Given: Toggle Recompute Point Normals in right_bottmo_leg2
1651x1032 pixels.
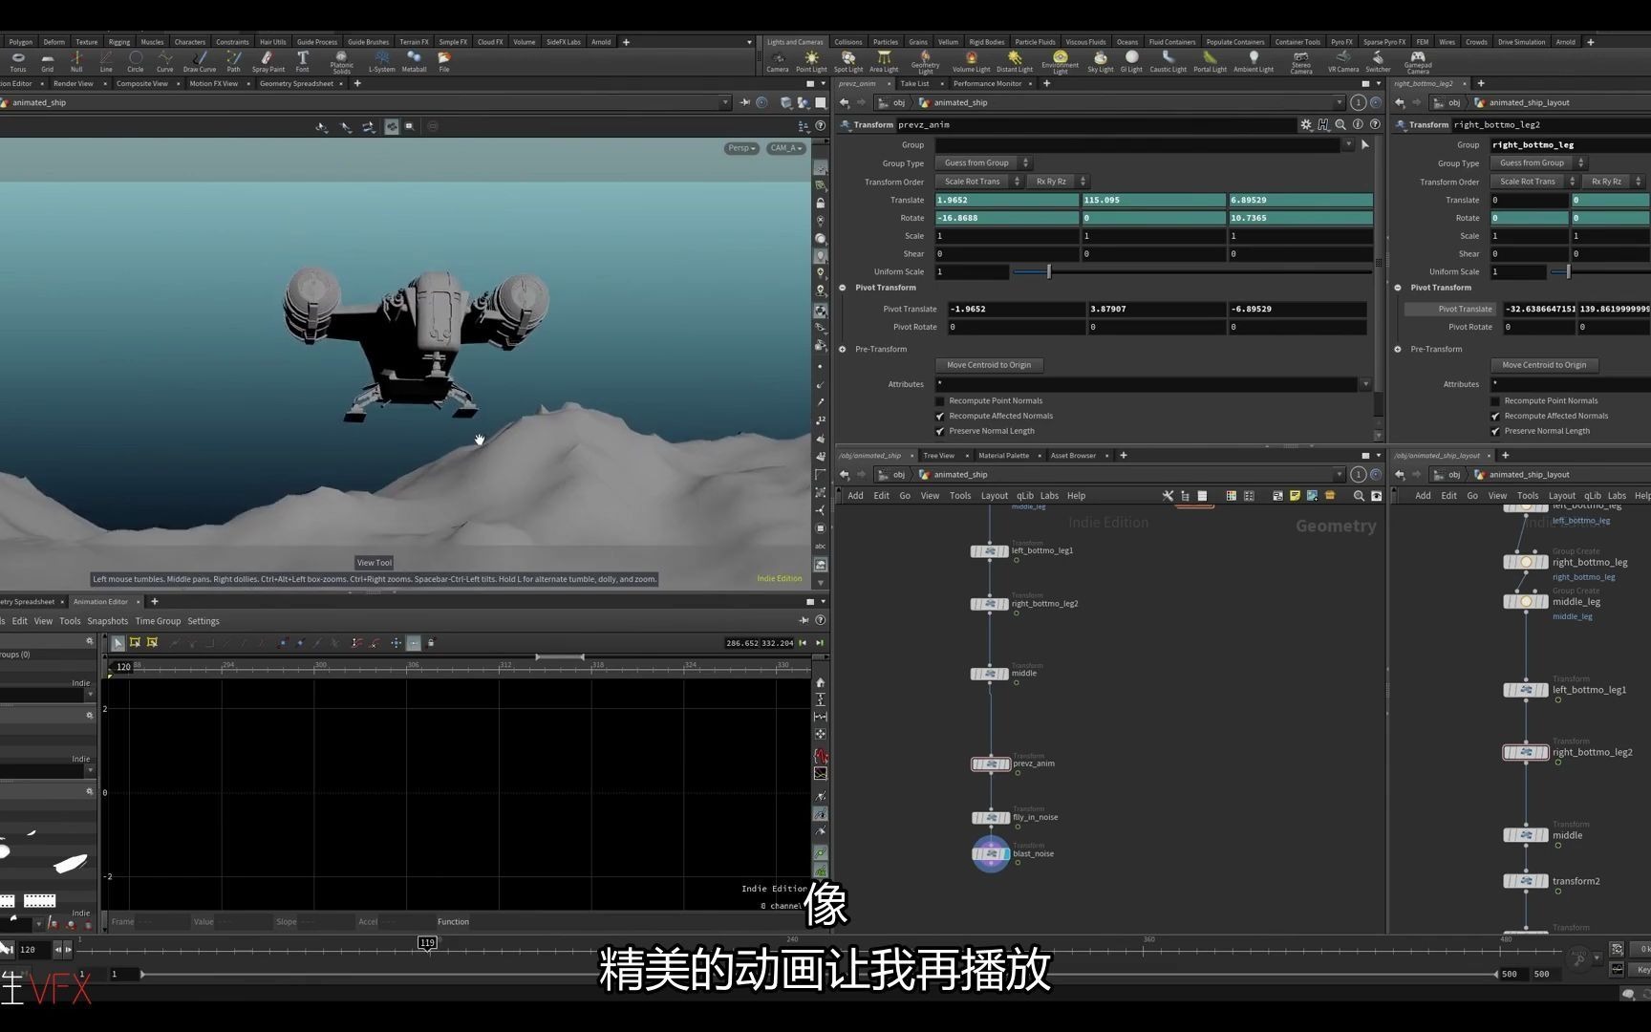Looking at the screenshot, I should (x=1495, y=401).
